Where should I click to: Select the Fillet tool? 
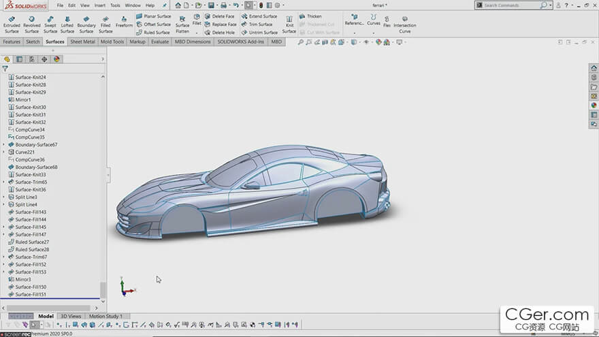click(197, 20)
